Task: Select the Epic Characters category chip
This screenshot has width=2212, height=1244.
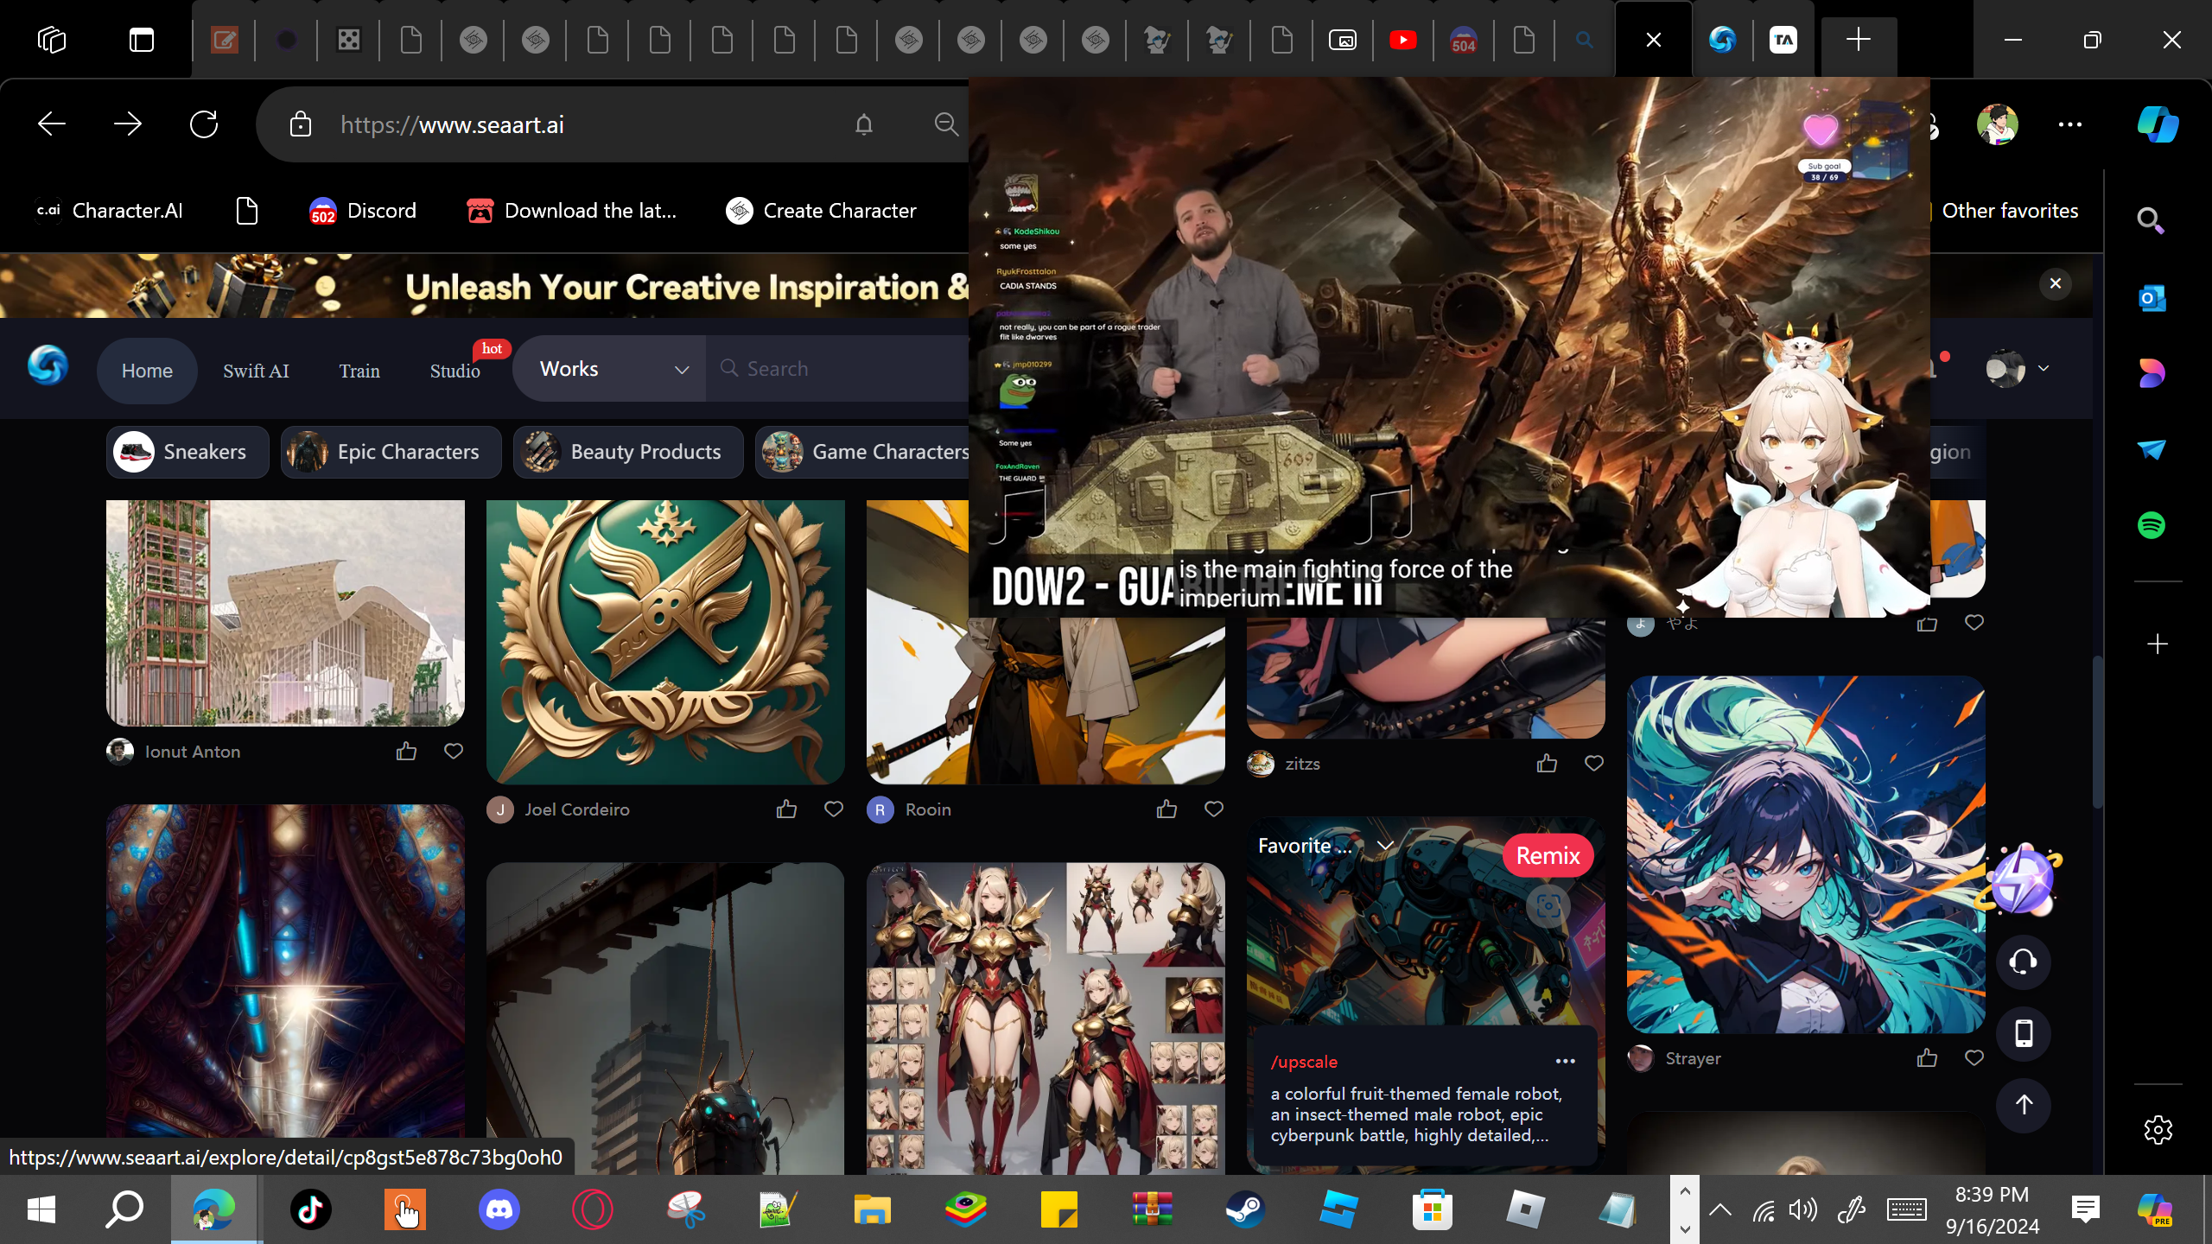Action: pyautogui.click(x=391, y=452)
